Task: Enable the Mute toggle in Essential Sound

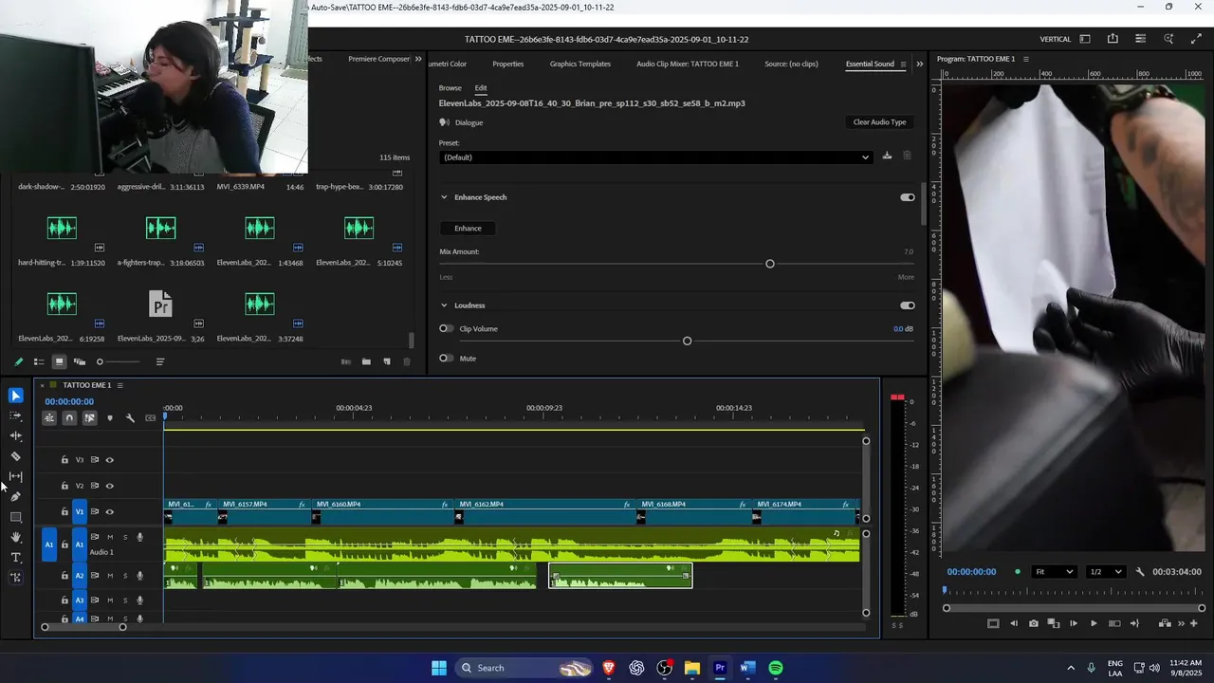Action: click(x=446, y=359)
